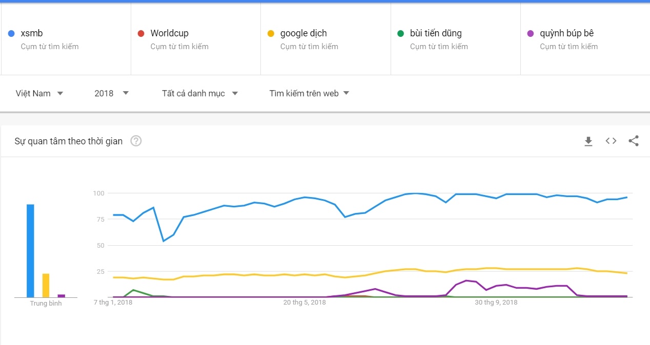
Task: Click the help question mark icon
Action: coord(136,141)
